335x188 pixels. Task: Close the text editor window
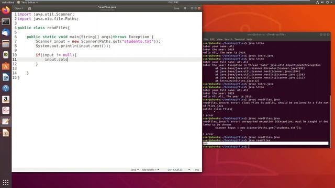(199, 8)
